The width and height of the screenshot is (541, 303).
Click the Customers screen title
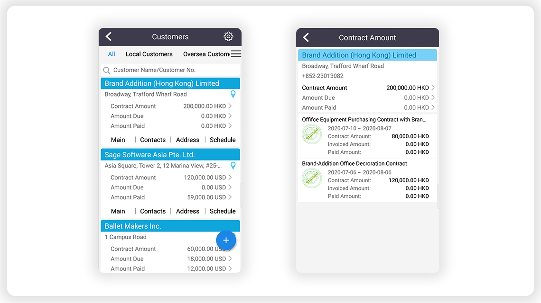[170, 37]
